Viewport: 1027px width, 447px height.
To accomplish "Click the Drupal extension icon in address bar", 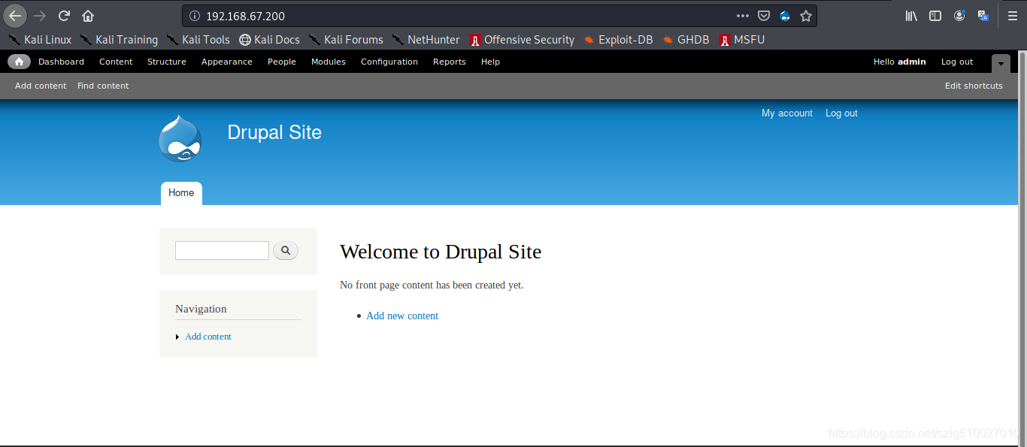I will [x=785, y=16].
